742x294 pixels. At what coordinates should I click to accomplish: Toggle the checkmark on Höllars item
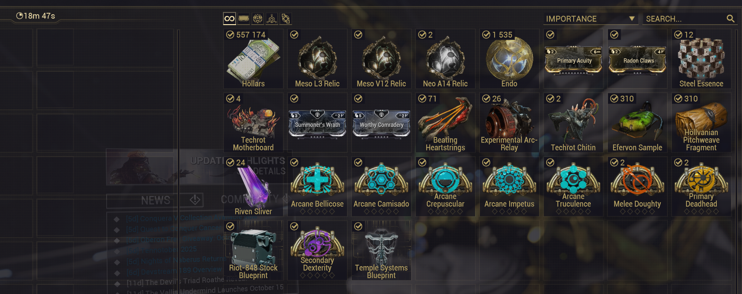(230, 35)
